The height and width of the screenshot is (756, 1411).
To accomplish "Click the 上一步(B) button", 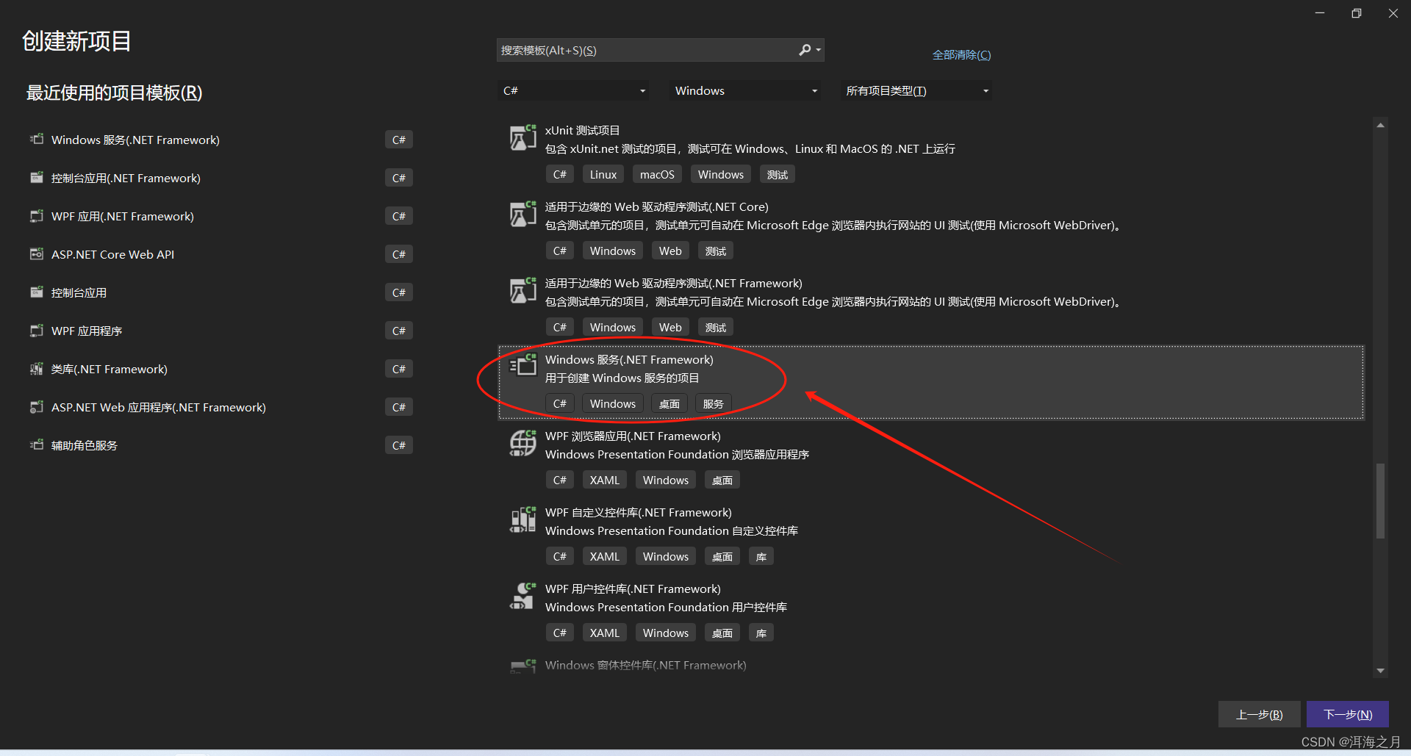I will tap(1260, 714).
